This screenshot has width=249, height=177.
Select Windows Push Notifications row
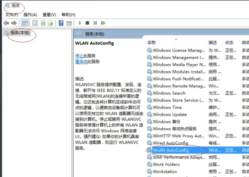[x=197, y=79]
